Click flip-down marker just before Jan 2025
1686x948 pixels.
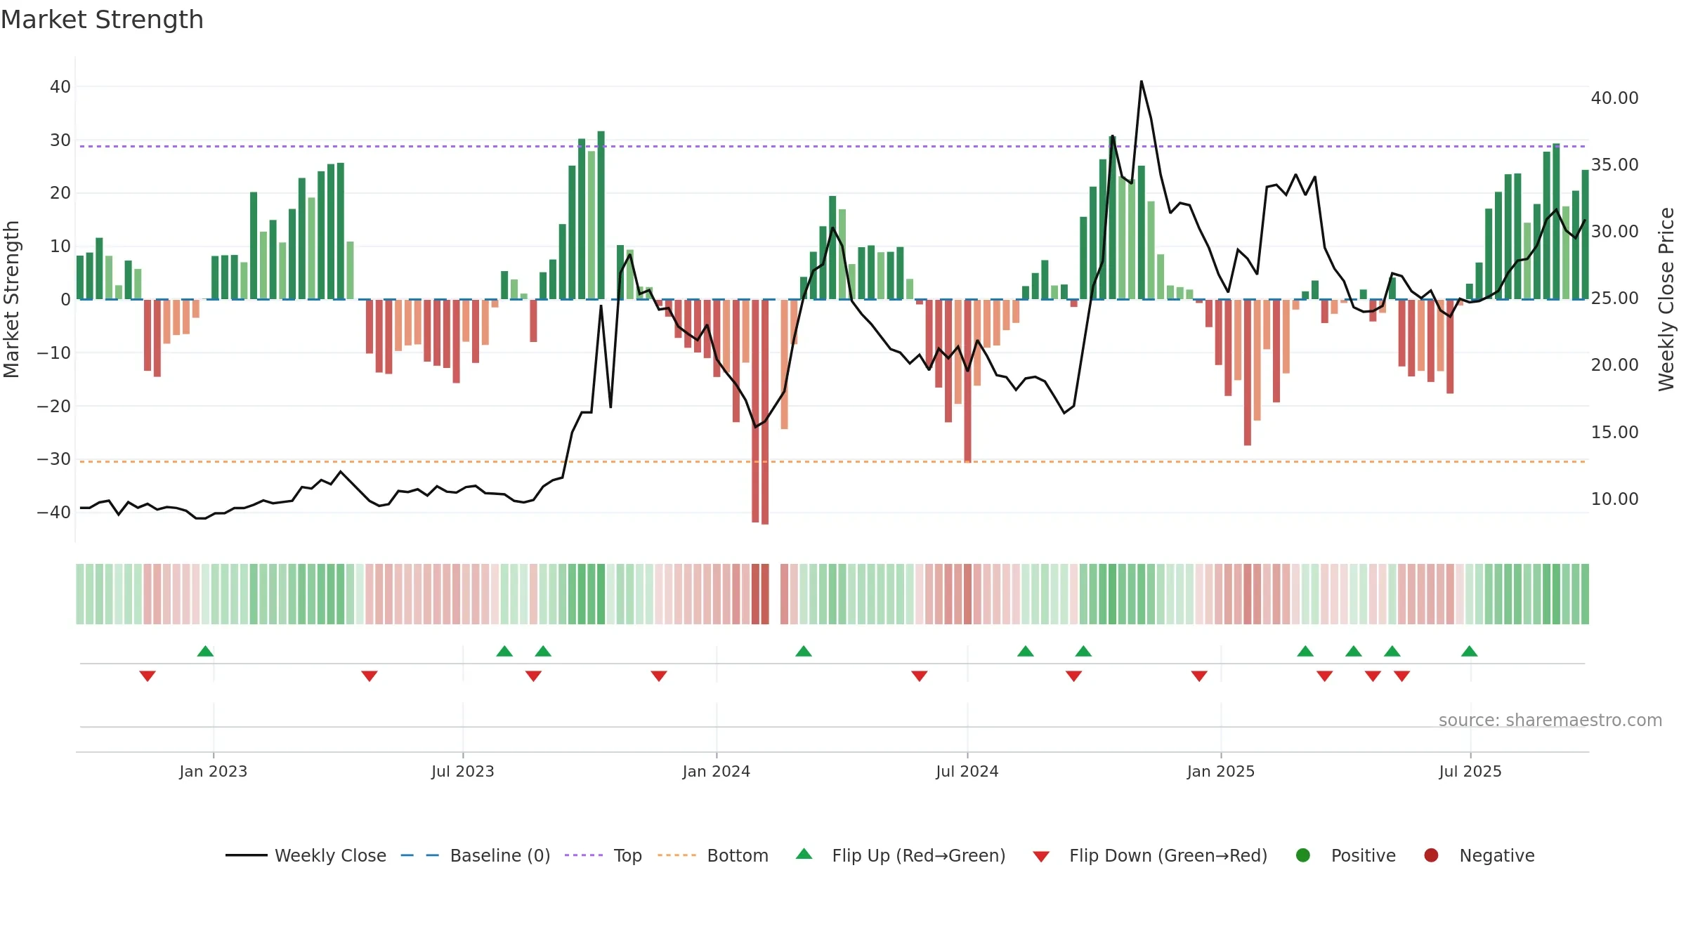[x=1199, y=676]
